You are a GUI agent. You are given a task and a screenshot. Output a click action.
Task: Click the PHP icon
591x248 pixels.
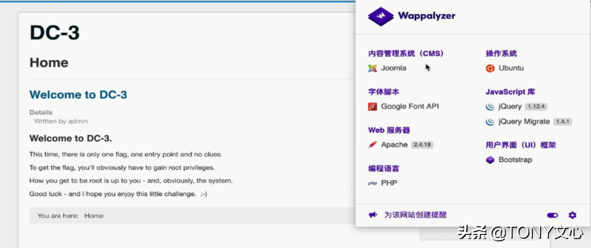[373, 183]
